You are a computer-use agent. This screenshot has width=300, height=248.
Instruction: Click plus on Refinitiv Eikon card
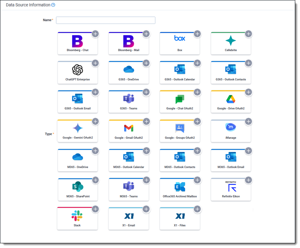[x=248, y=180]
